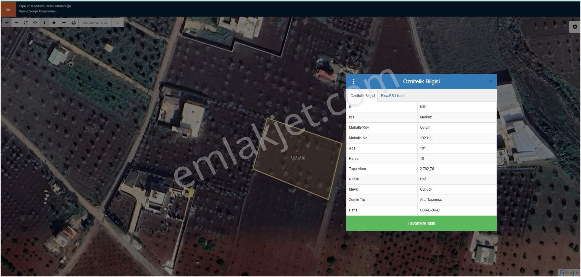581x277 pixels.
Task: Click Nitelik value Bağ
Action: pos(457,179)
